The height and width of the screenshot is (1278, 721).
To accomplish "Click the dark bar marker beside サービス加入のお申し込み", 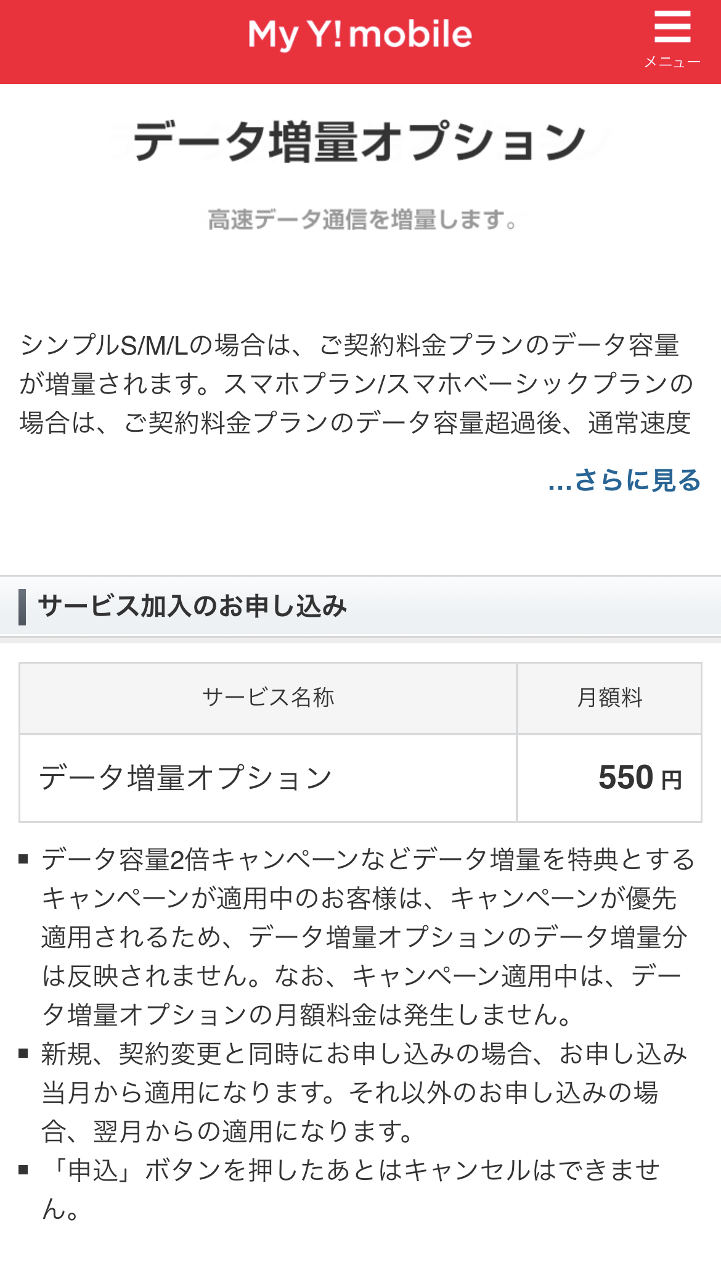I will click(x=22, y=607).
